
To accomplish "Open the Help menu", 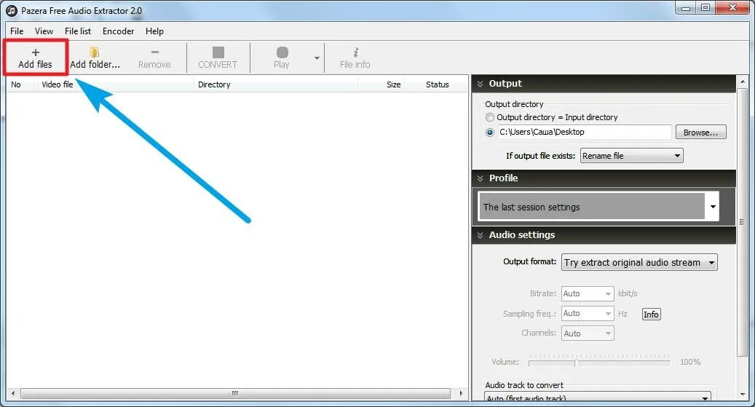I will [x=154, y=31].
